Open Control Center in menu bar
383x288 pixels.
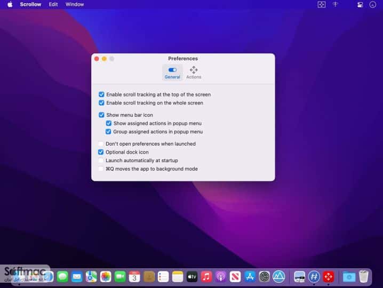click(x=360, y=5)
